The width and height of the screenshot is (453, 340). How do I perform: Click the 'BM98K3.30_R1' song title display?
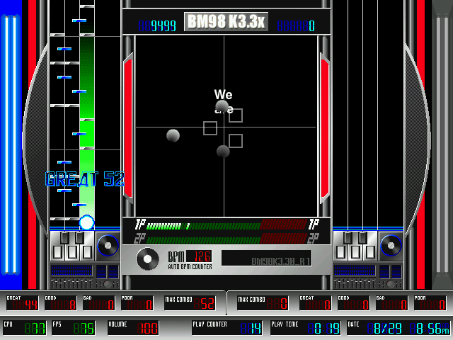[267, 258]
